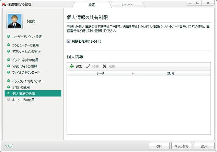
Task: Open SNS の使用 section
Action: 21,87
